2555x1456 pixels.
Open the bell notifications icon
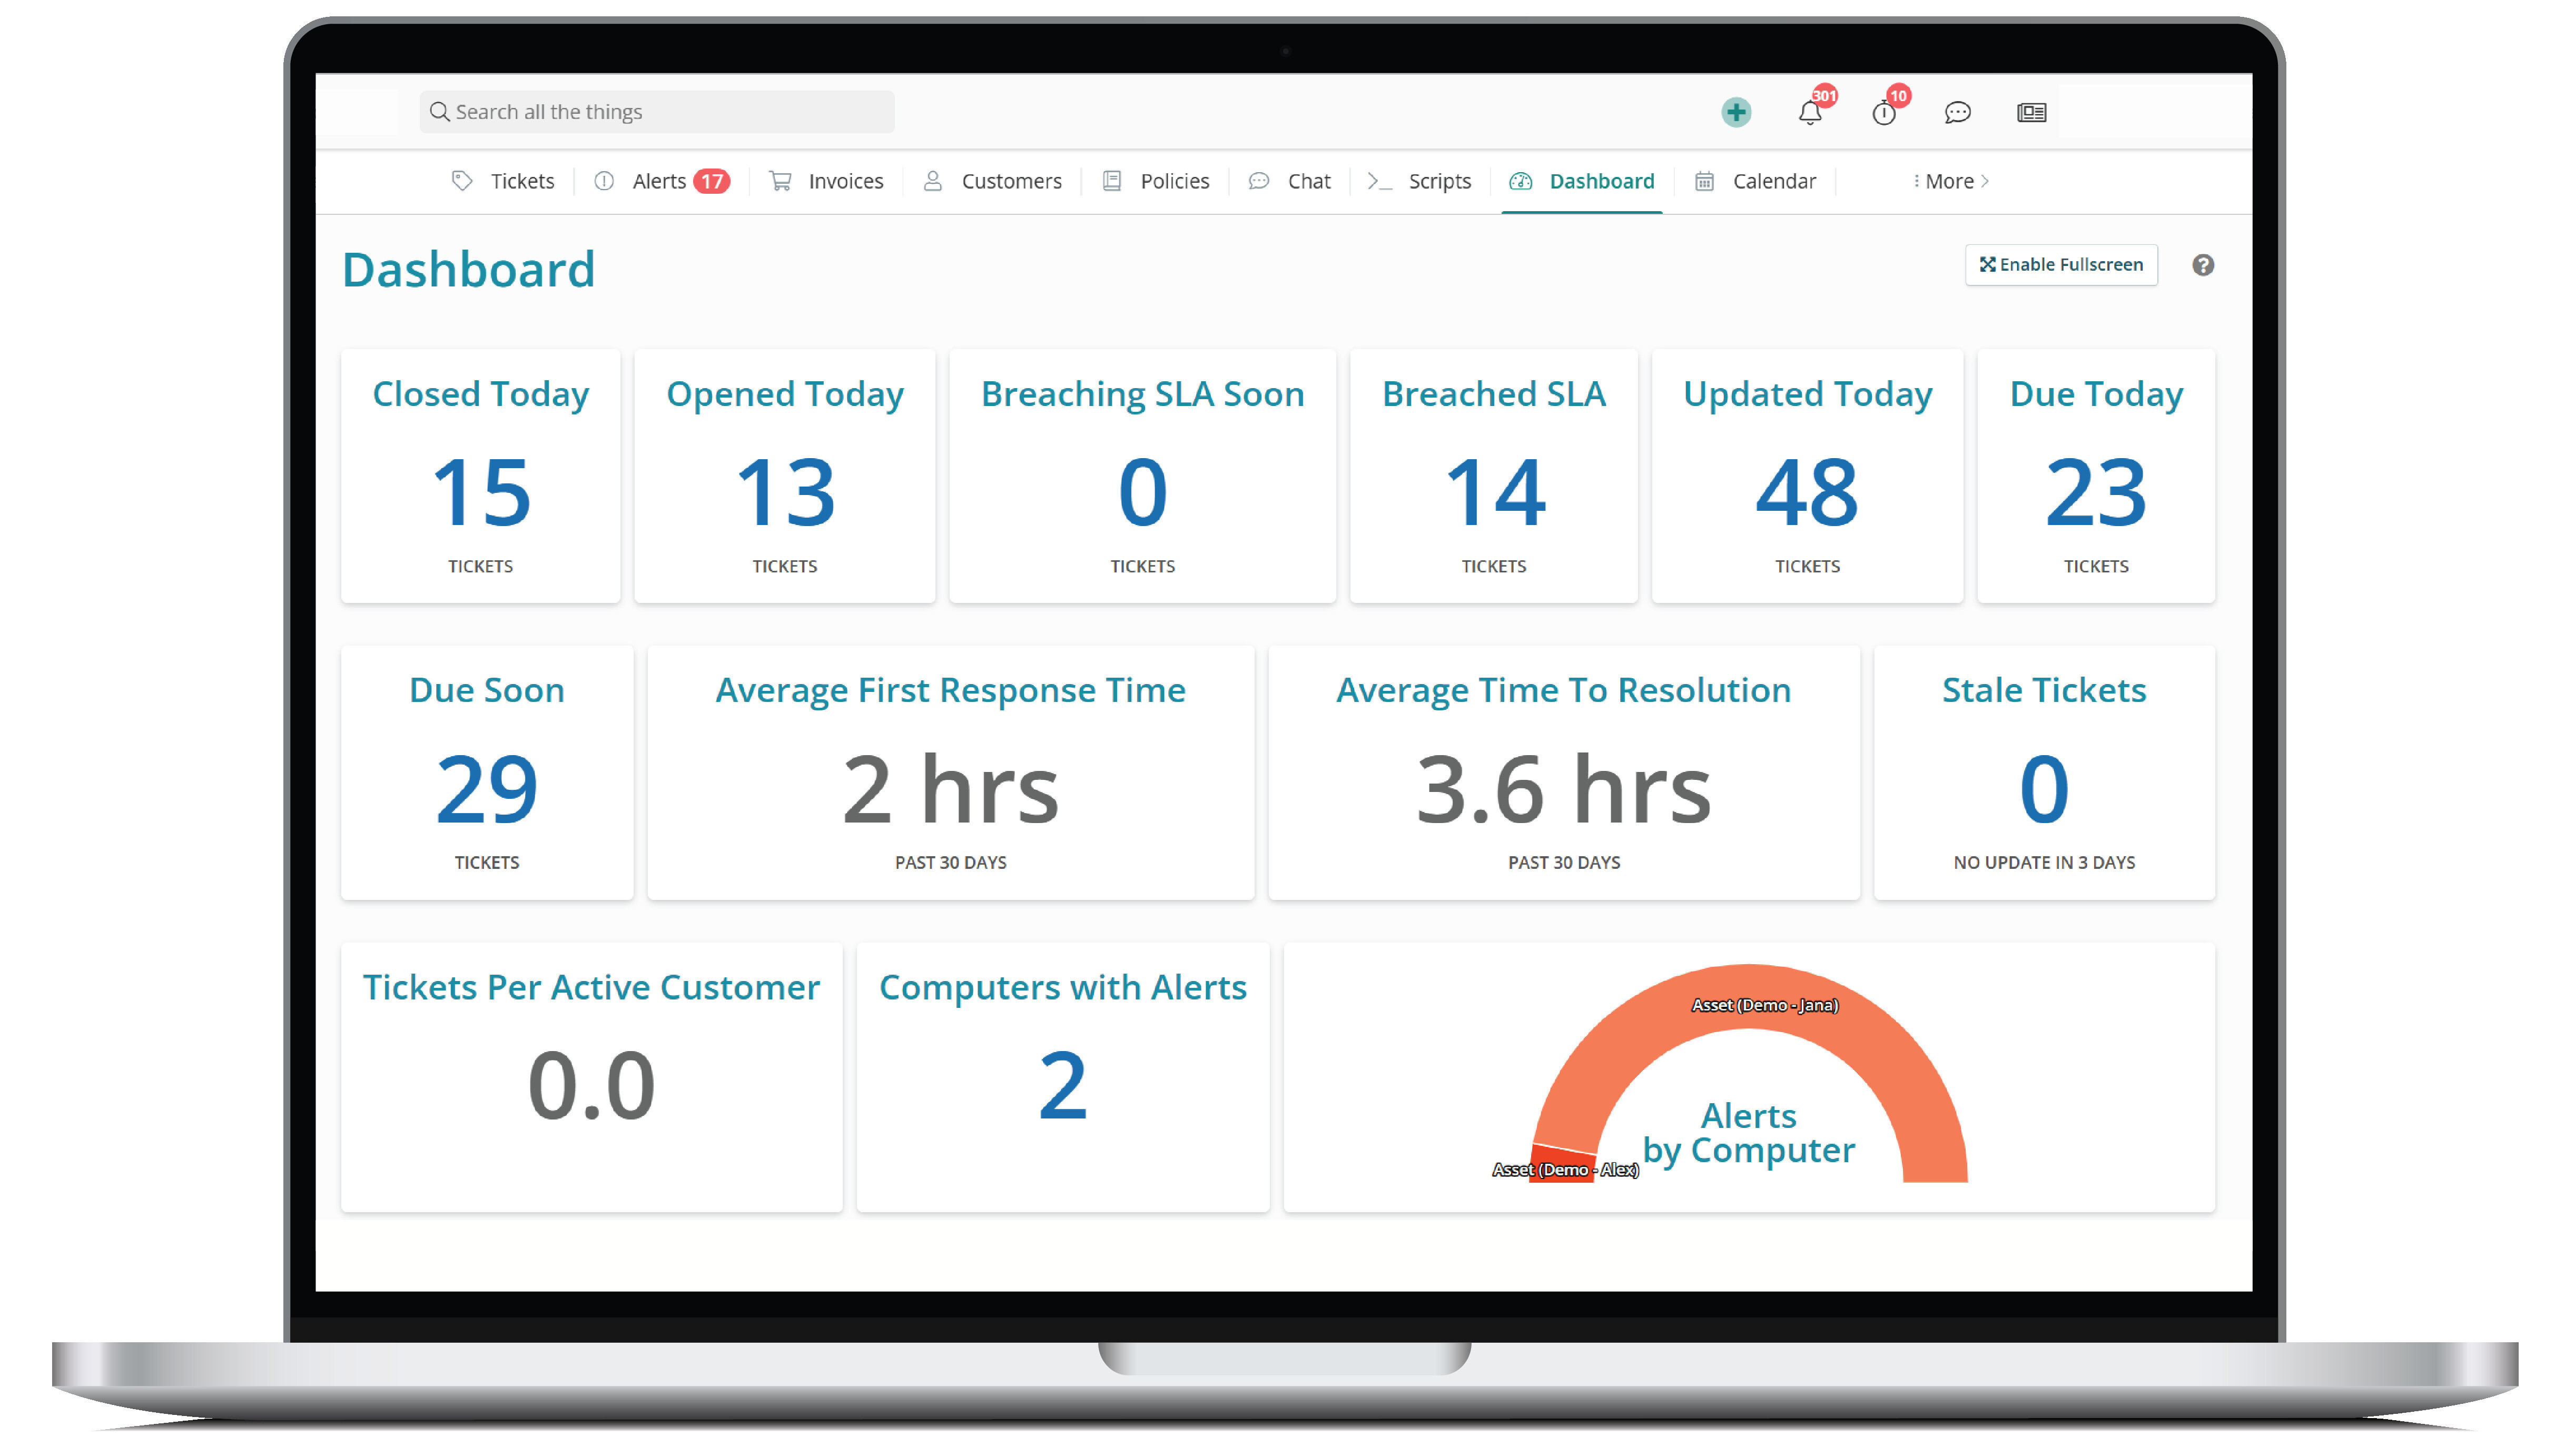pos(1810,113)
